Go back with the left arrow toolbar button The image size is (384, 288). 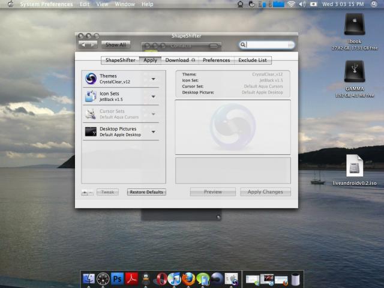point(83,44)
